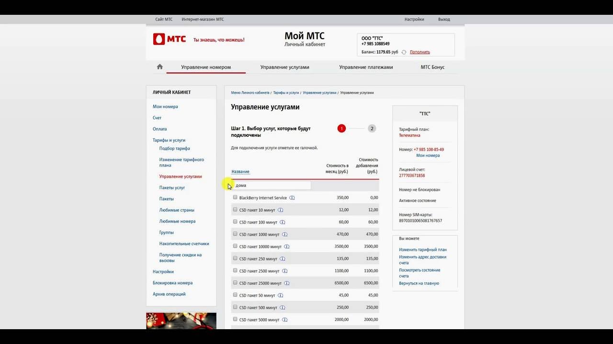Go to home via house icon

(x=160, y=67)
